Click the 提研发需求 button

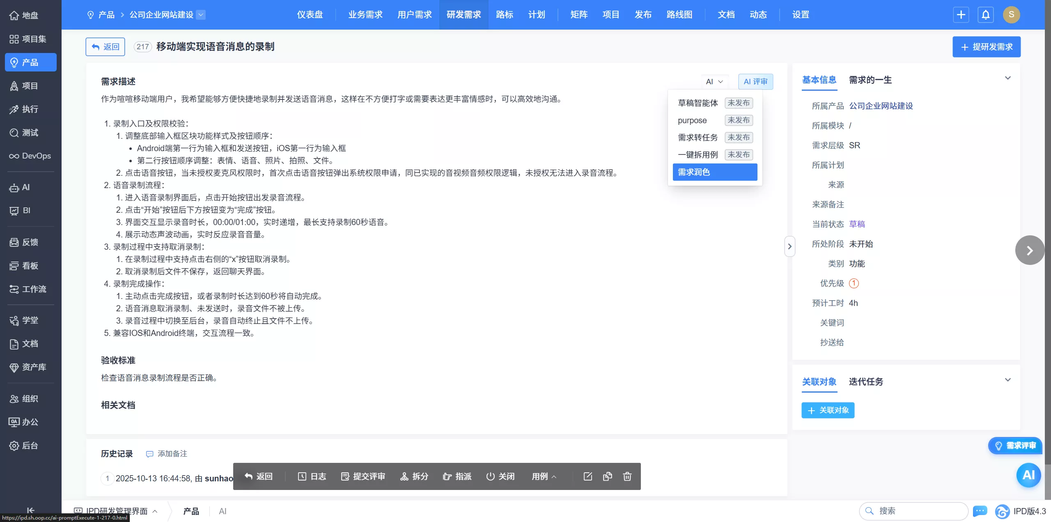tap(986, 47)
